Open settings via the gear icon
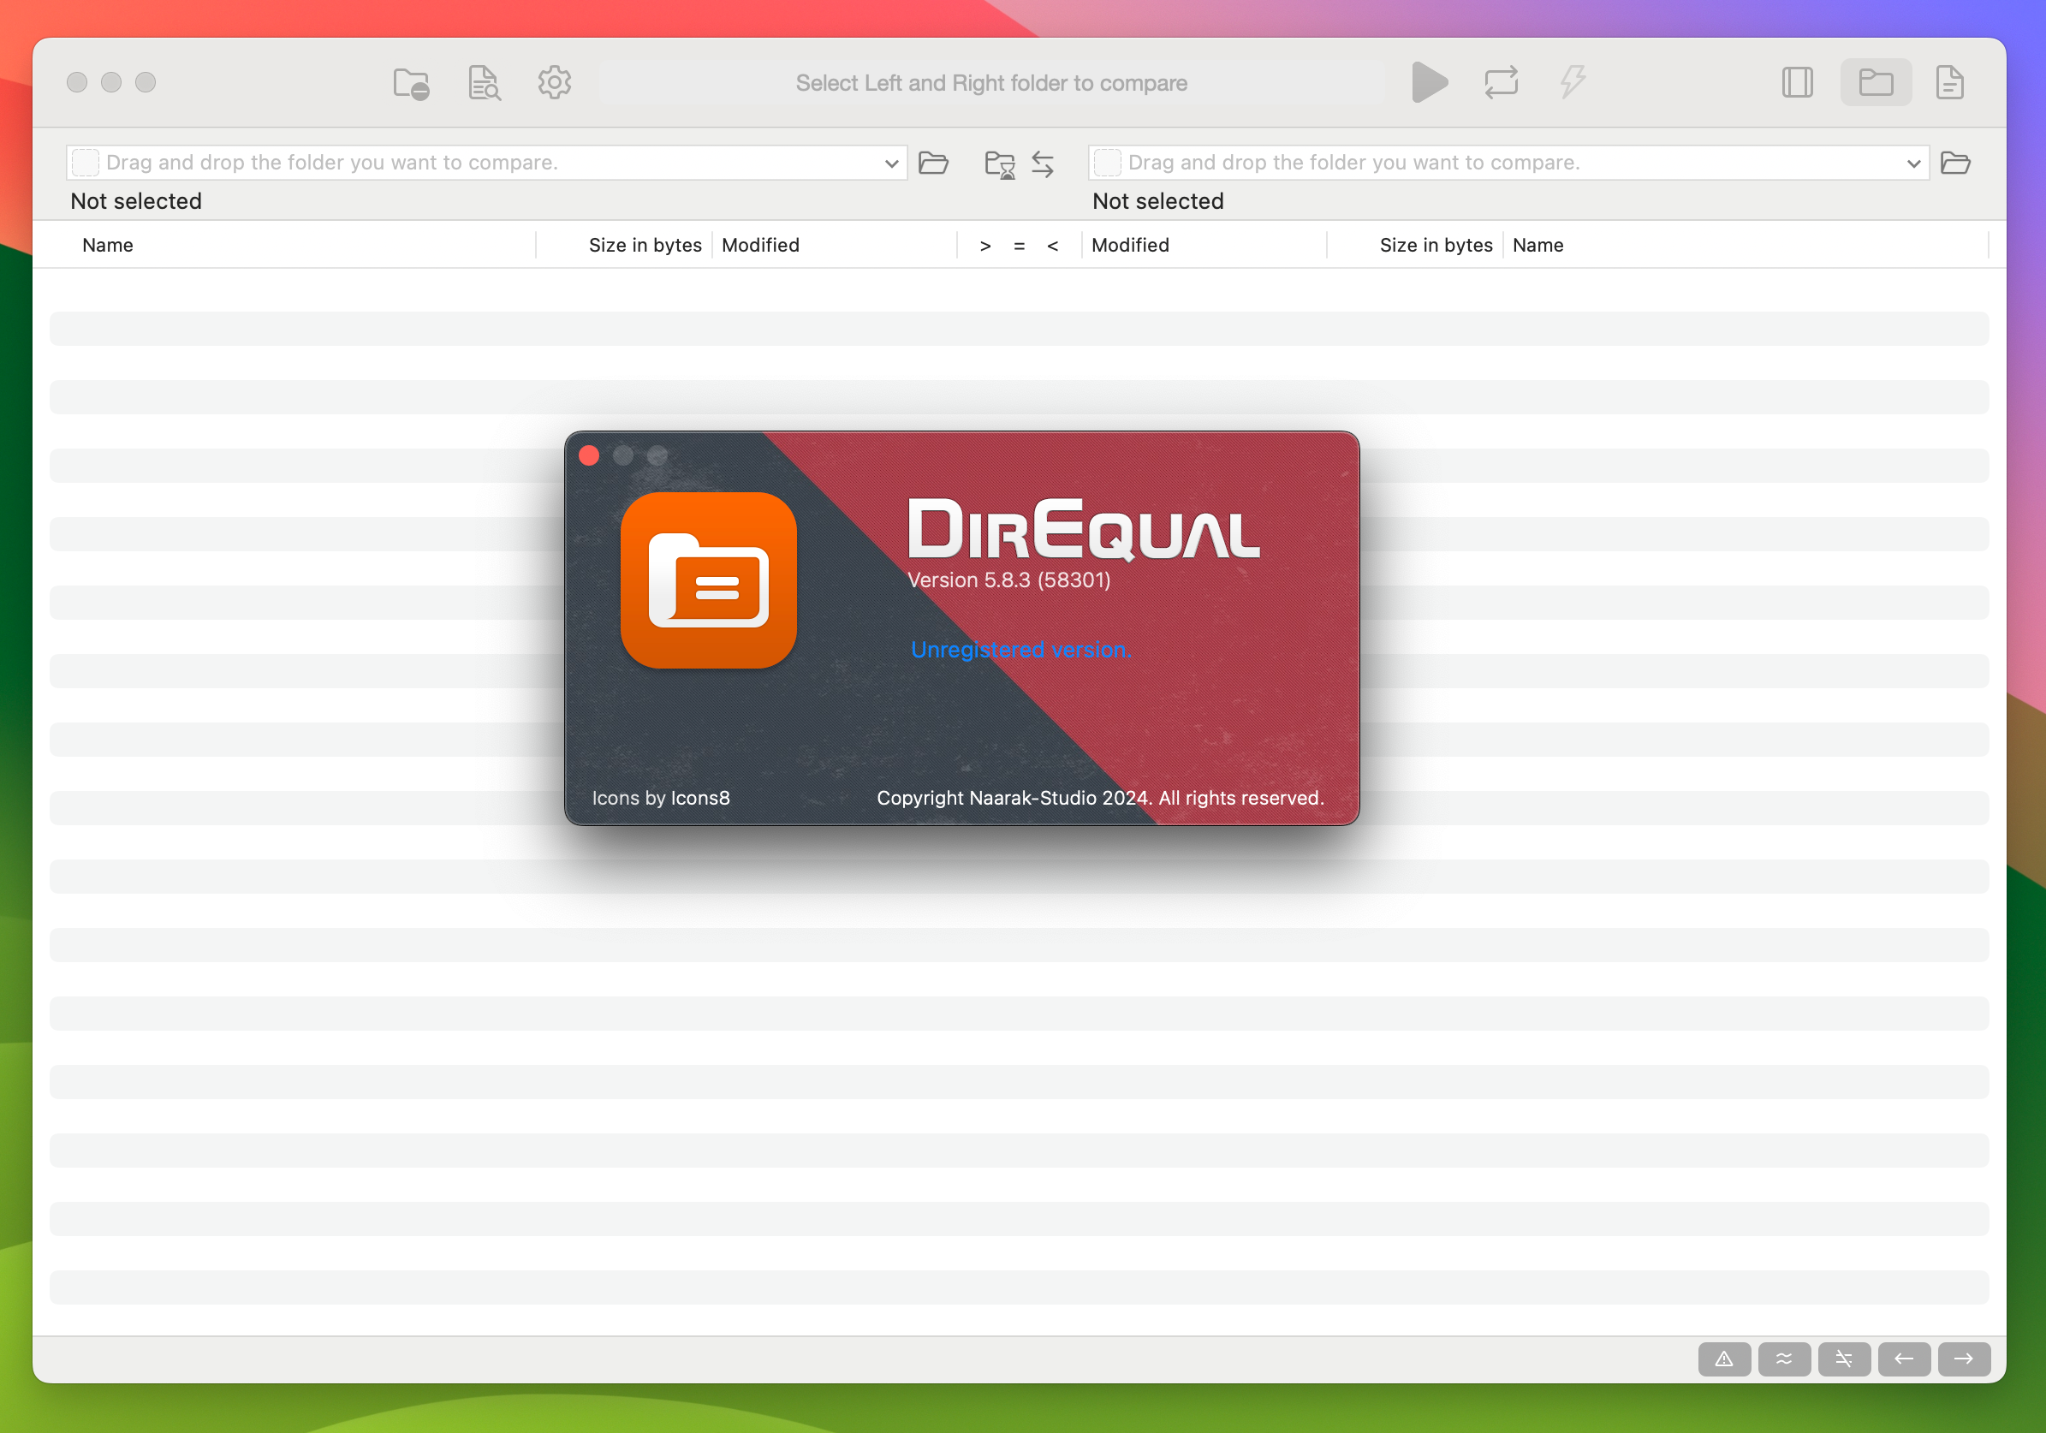 pyautogui.click(x=554, y=83)
